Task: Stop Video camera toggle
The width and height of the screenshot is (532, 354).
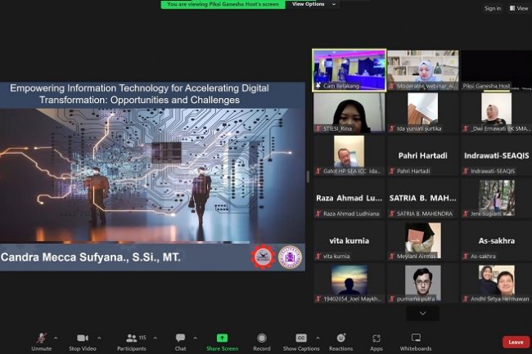Action: [82, 339]
